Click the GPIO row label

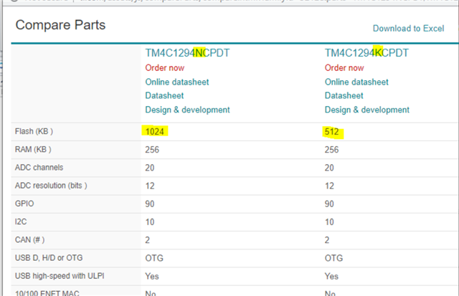(x=24, y=204)
